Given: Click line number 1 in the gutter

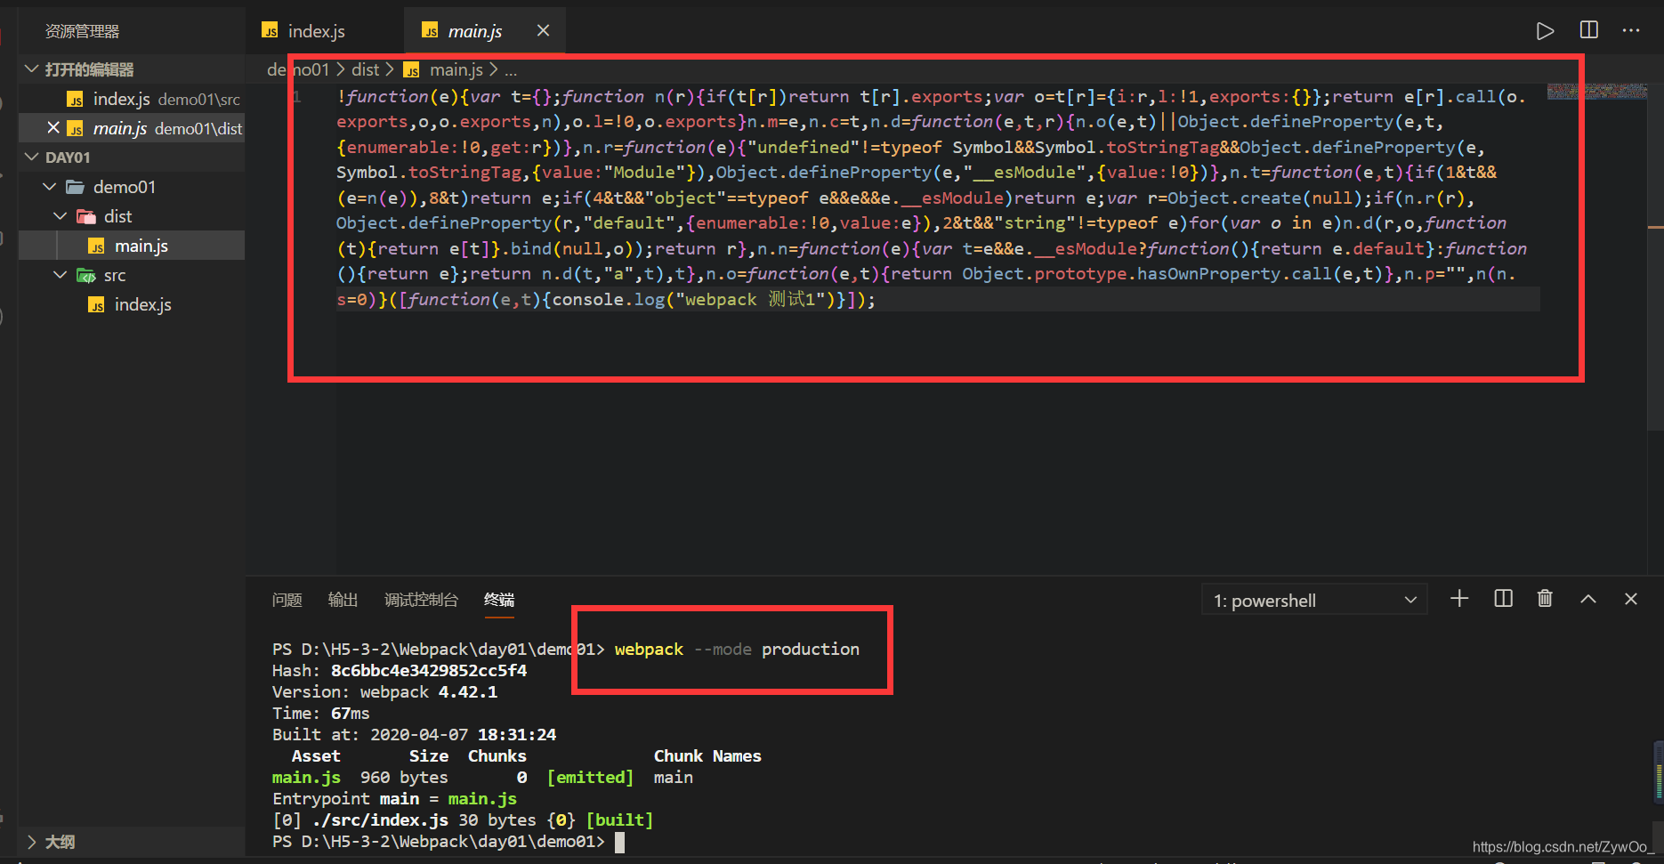Looking at the screenshot, I should pyautogui.click(x=297, y=96).
